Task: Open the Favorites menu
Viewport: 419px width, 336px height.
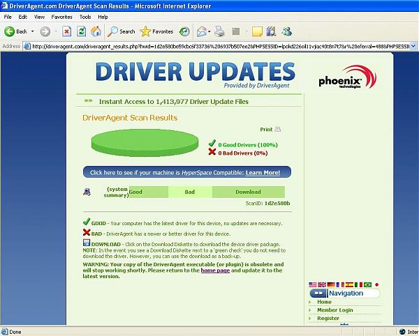Action: click(61, 17)
